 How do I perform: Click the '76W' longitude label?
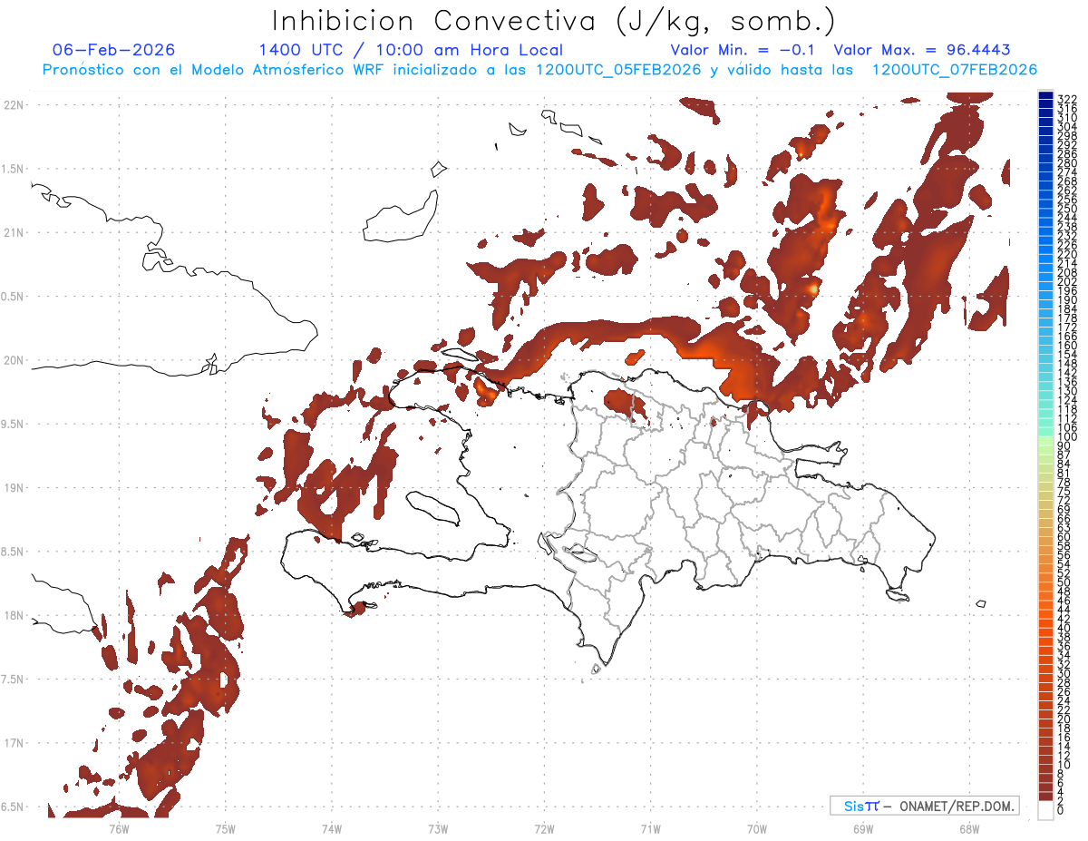[x=119, y=828]
